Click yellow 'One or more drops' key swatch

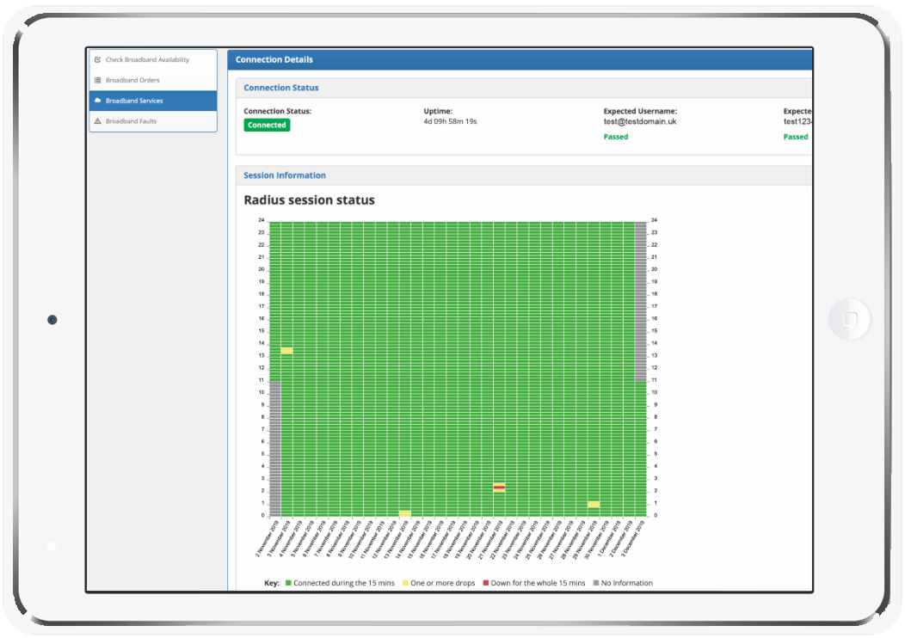[x=405, y=583]
